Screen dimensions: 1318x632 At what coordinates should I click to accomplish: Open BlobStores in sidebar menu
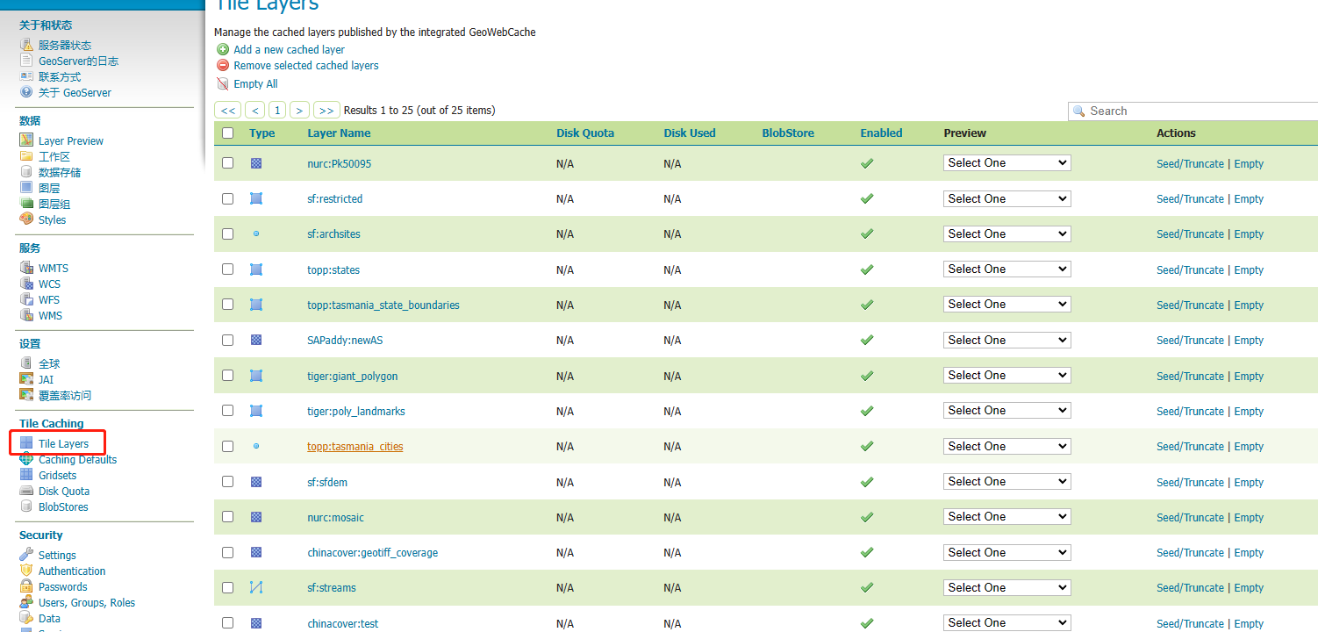63,506
